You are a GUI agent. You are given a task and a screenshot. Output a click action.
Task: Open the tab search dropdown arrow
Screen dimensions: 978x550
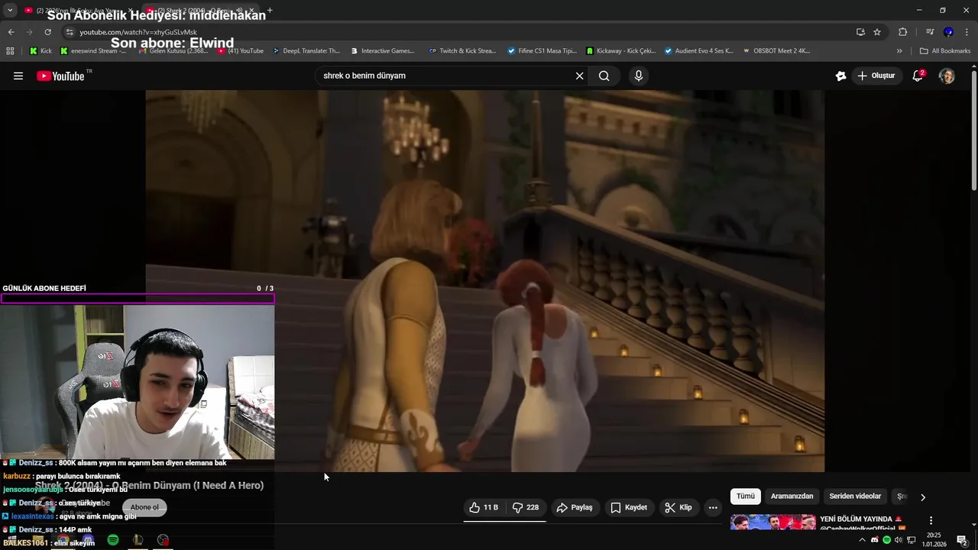tap(10, 11)
